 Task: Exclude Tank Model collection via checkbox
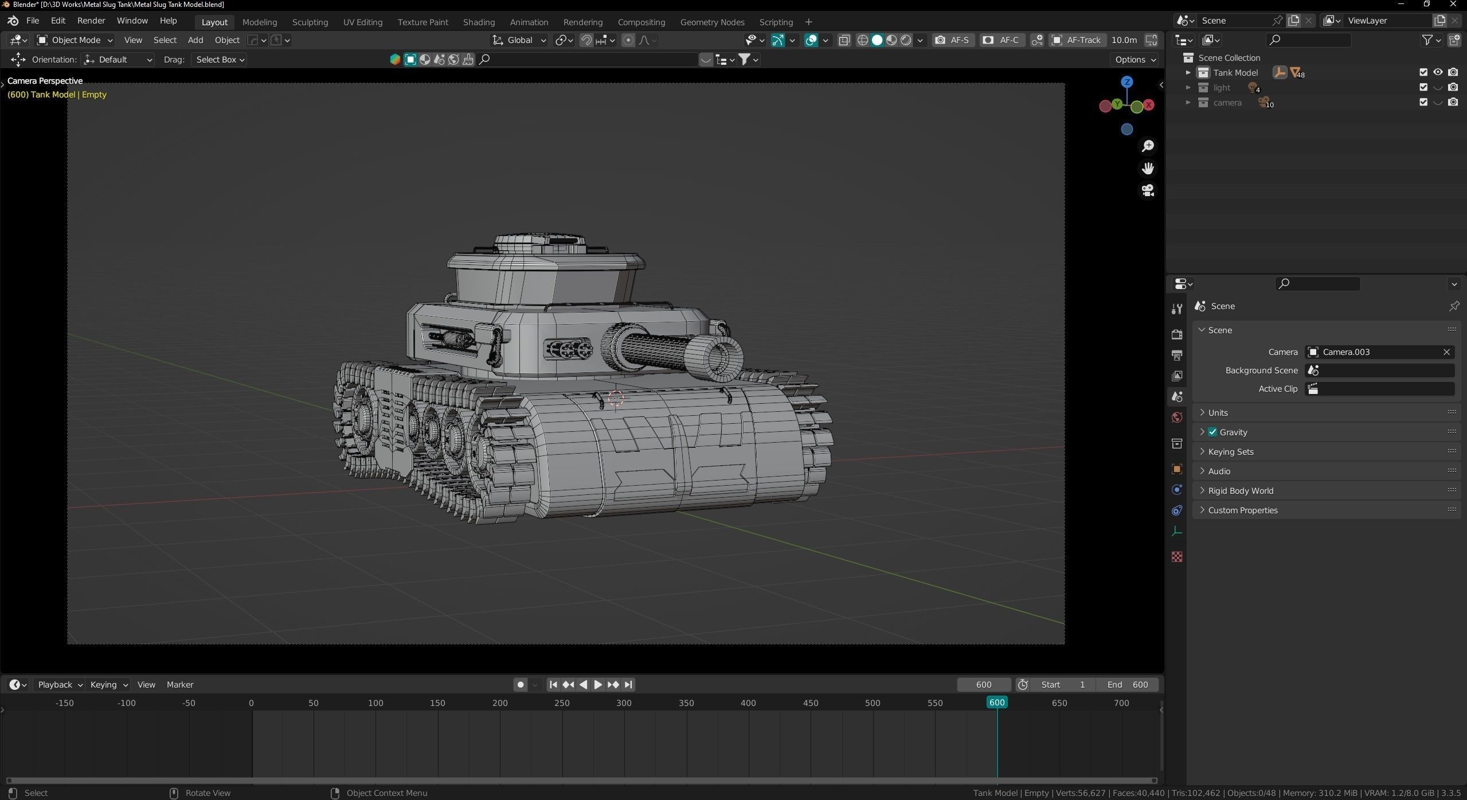coord(1423,72)
